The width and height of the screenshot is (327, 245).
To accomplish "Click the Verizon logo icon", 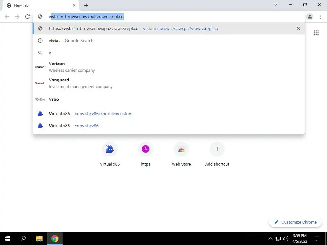I will (40, 67).
